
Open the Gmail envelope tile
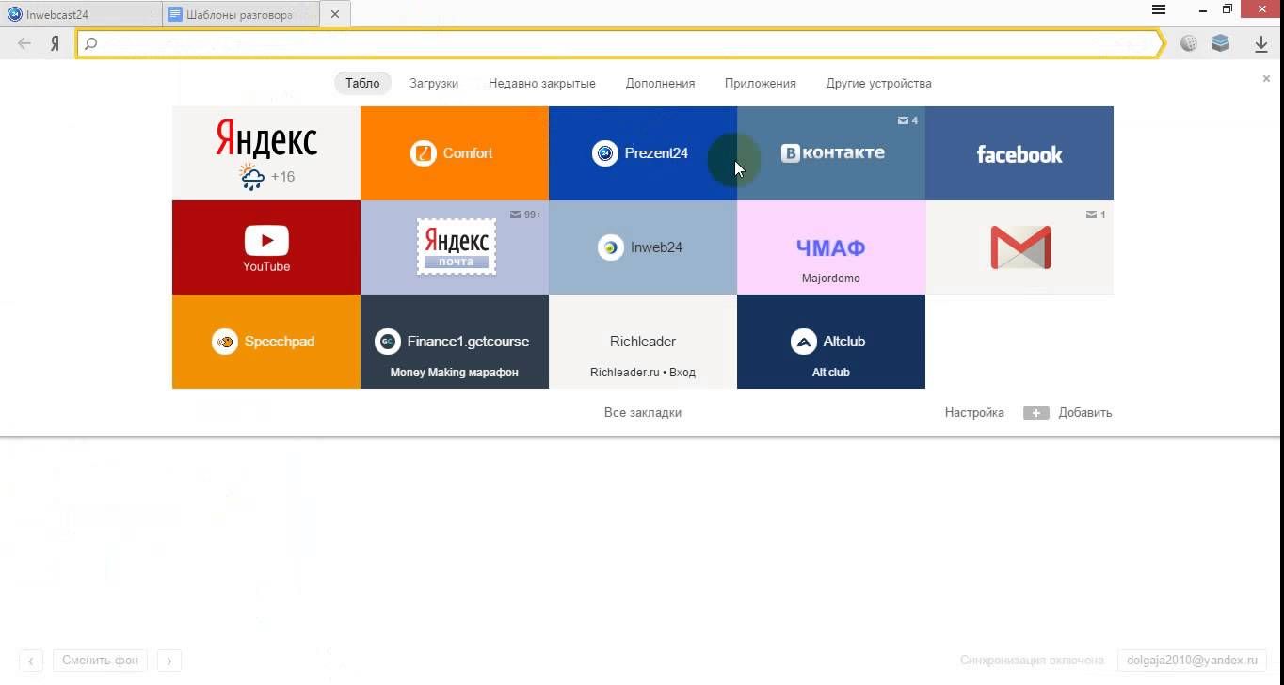1019,247
